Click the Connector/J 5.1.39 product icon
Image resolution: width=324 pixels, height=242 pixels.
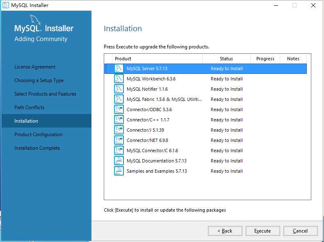coord(119,130)
